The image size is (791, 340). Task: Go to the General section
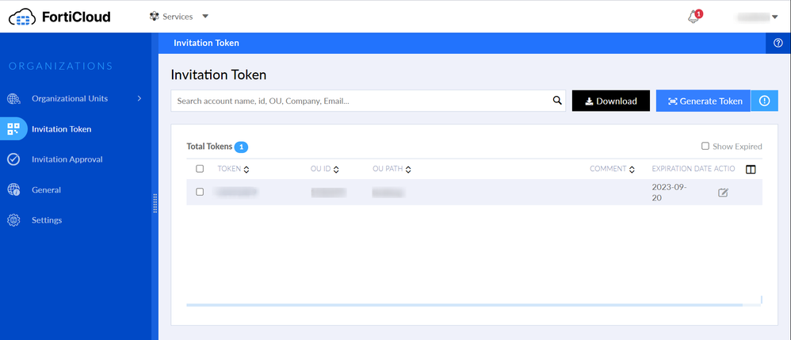coord(46,190)
